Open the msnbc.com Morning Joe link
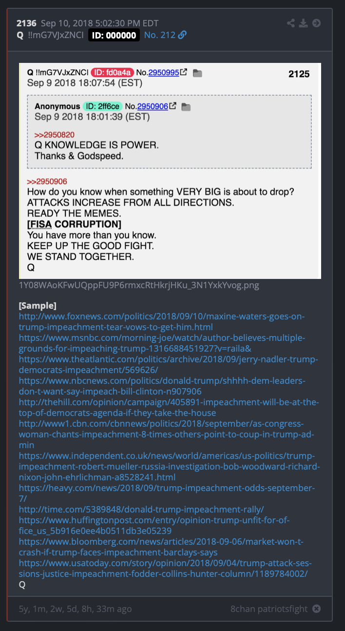 [162, 343]
